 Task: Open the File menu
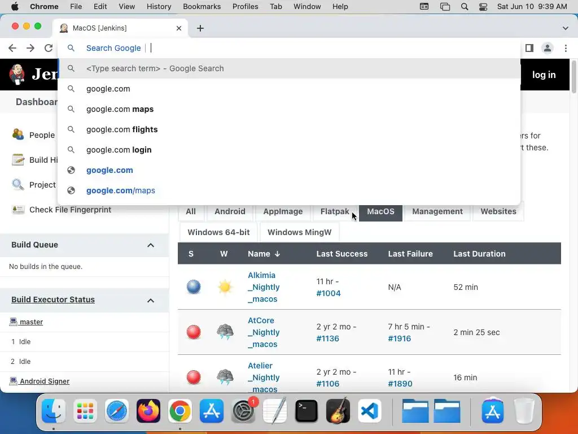pos(76,7)
